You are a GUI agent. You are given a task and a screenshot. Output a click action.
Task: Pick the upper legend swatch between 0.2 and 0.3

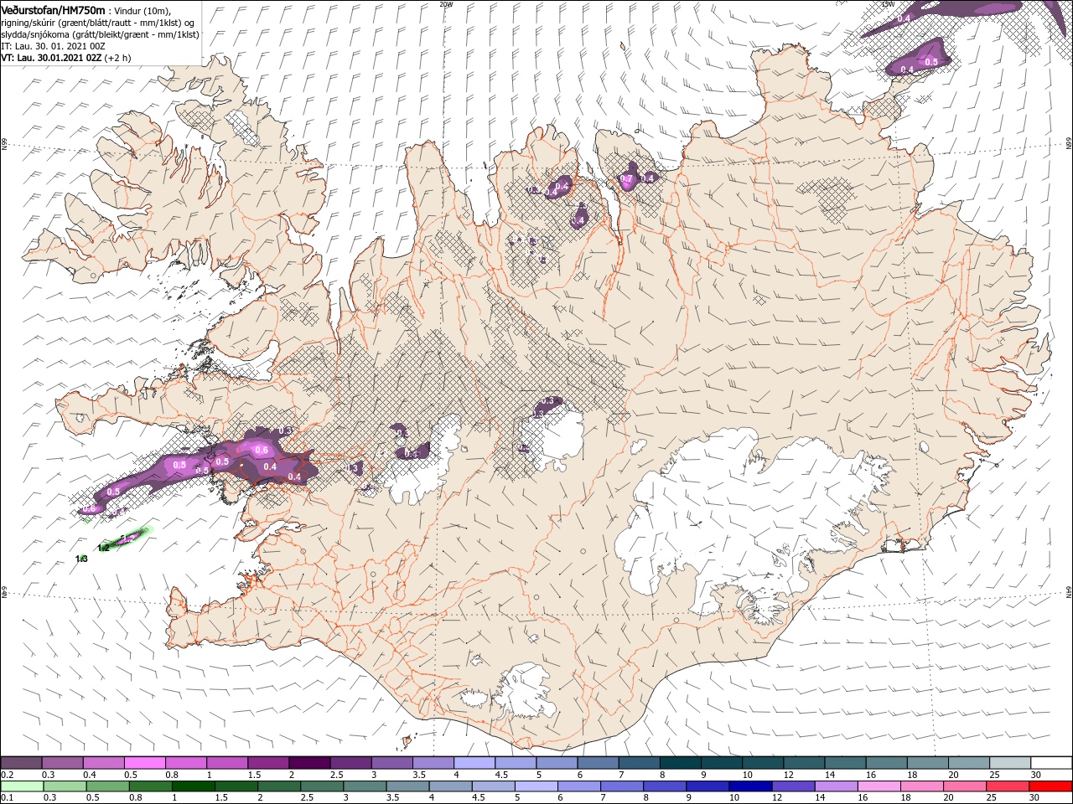pos(21,763)
